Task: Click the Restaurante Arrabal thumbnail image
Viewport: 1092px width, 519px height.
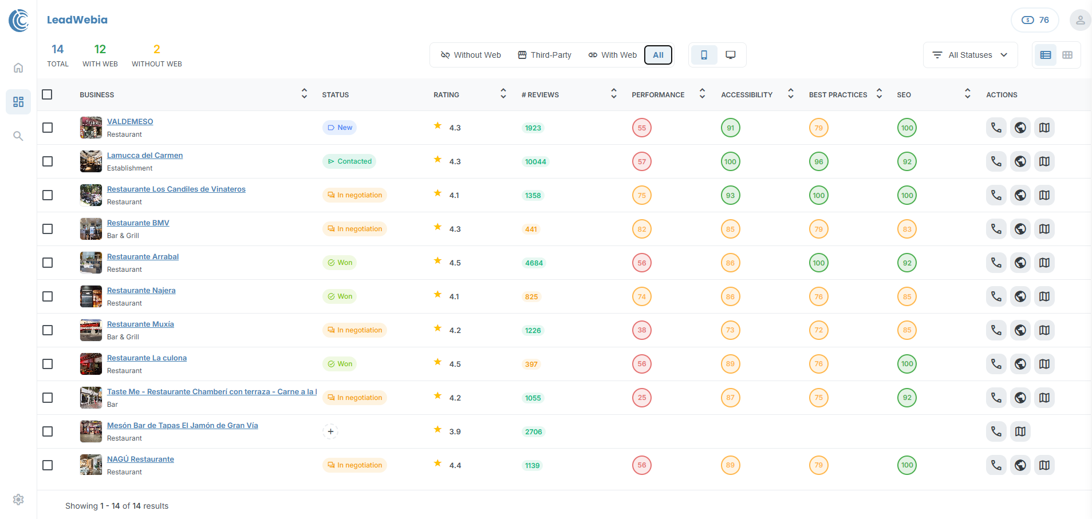Action: (91, 263)
